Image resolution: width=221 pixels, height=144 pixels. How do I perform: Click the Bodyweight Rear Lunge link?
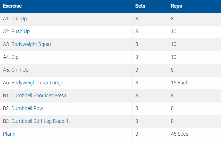37,83
